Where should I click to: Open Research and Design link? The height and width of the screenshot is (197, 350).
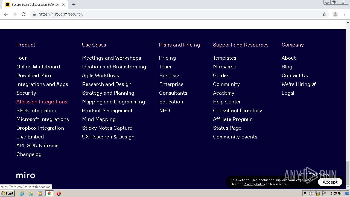coord(107,84)
